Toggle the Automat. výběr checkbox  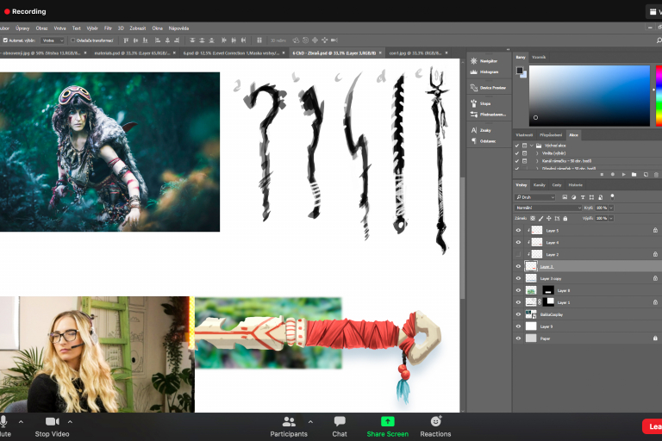[x=5, y=40]
